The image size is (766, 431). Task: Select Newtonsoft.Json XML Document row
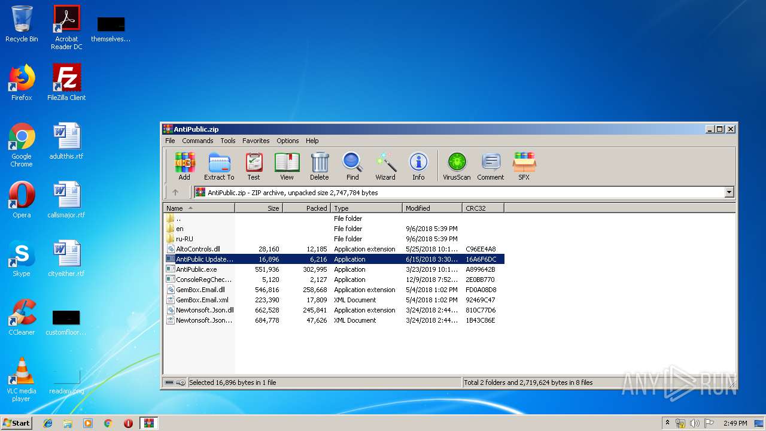(334, 320)
